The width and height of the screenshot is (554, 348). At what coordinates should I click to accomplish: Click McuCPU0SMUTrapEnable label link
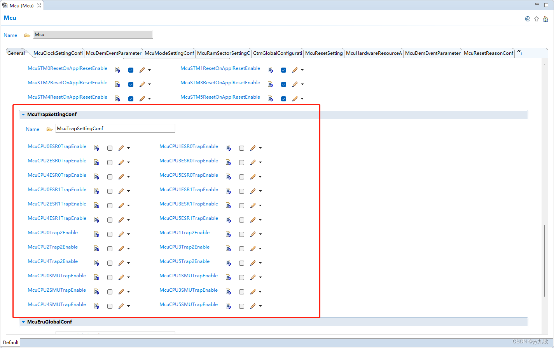pyautogui.click(x=57, y=276)
